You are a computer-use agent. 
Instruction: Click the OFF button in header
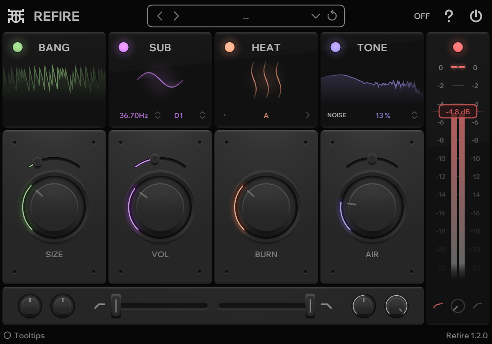(x=422, y=16)
